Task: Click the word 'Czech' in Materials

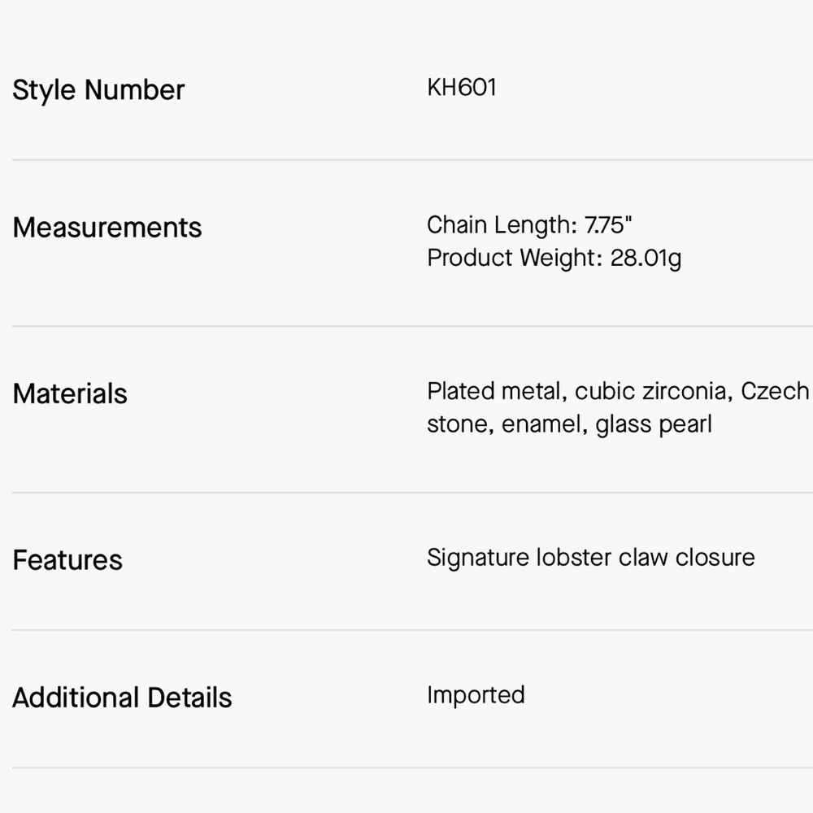Action: pos(774,391)
